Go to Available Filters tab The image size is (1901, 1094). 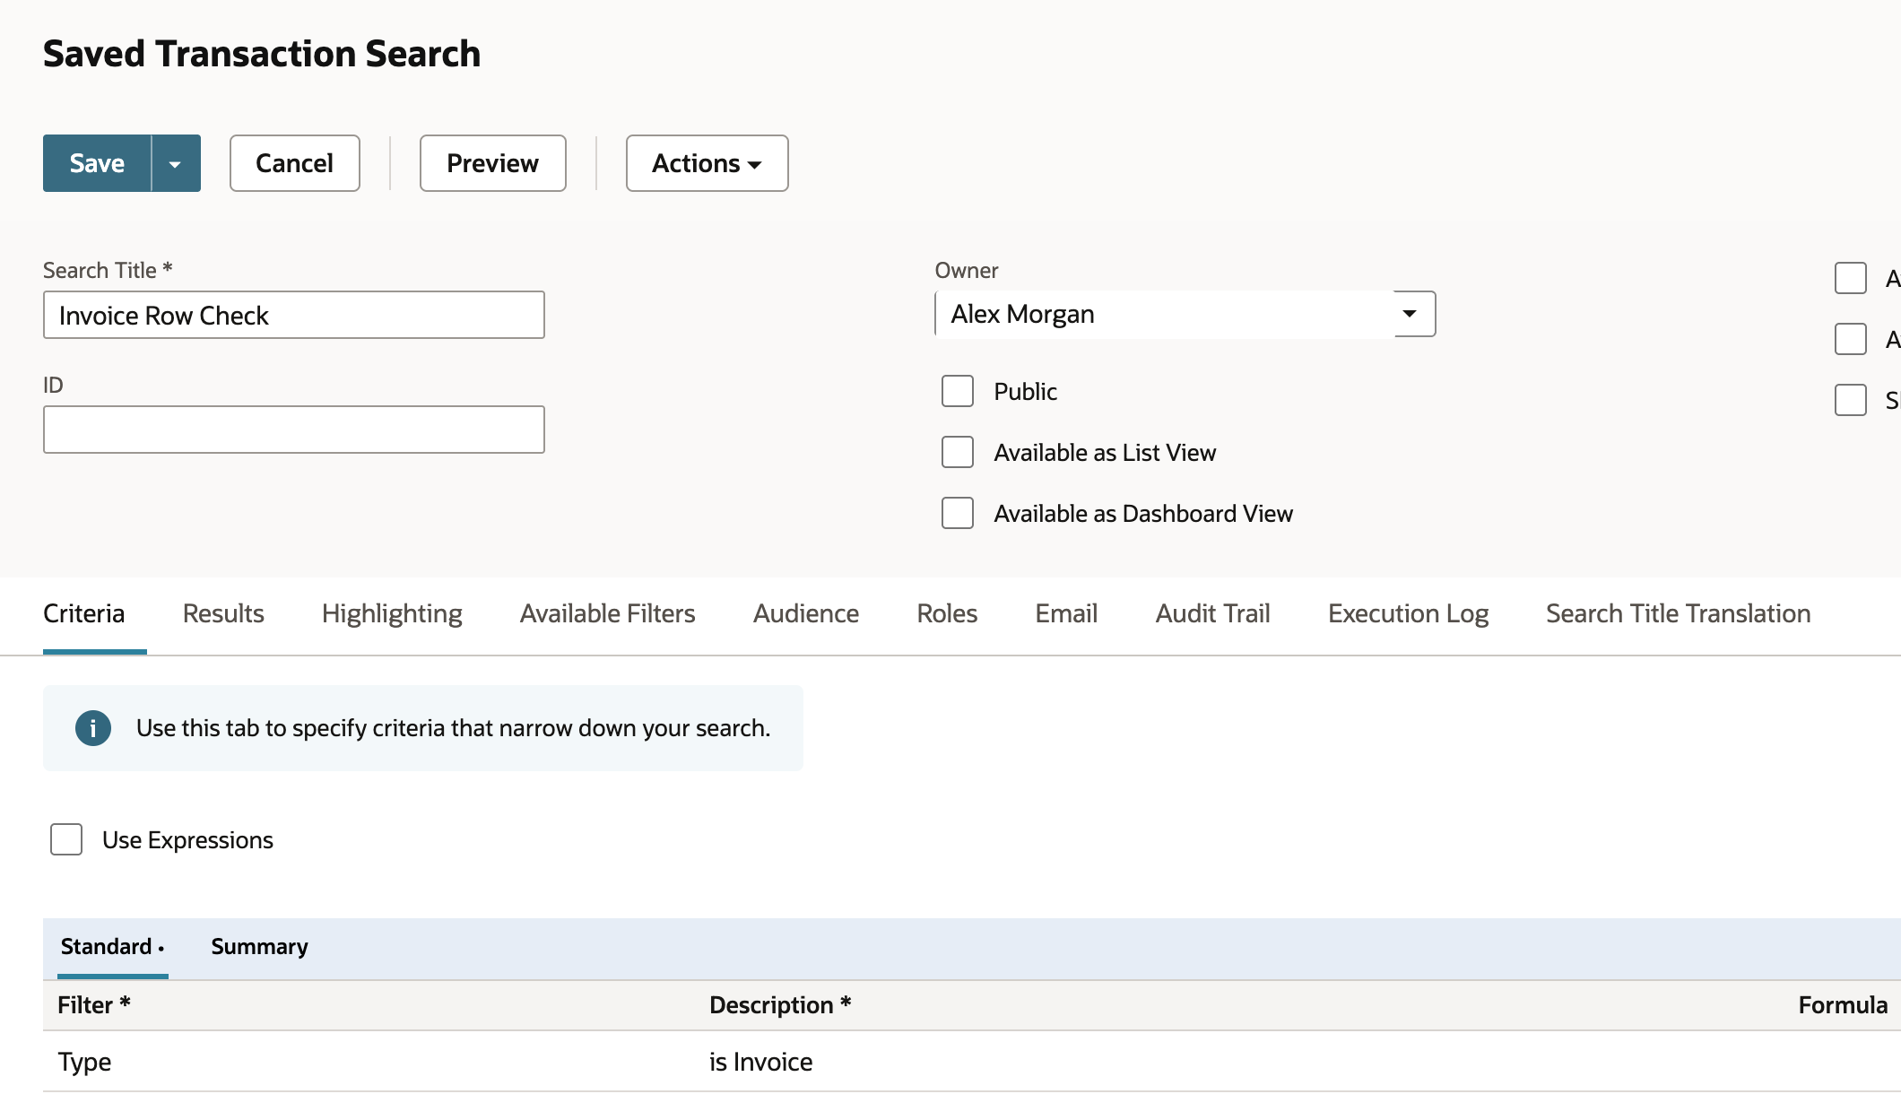(x=608, y=613)
